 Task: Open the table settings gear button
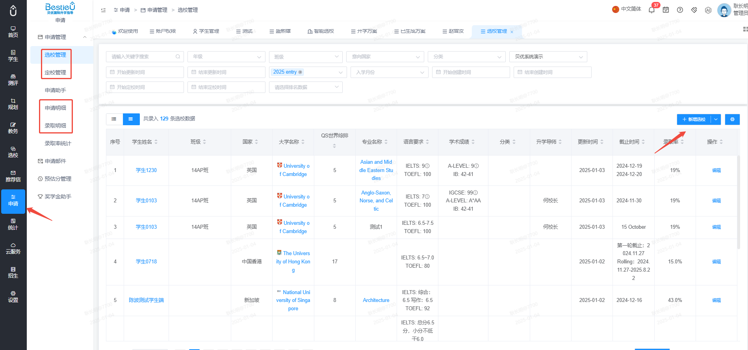point(732,119)
